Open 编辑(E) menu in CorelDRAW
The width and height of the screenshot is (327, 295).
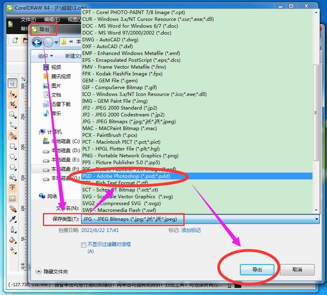point(52,20)
